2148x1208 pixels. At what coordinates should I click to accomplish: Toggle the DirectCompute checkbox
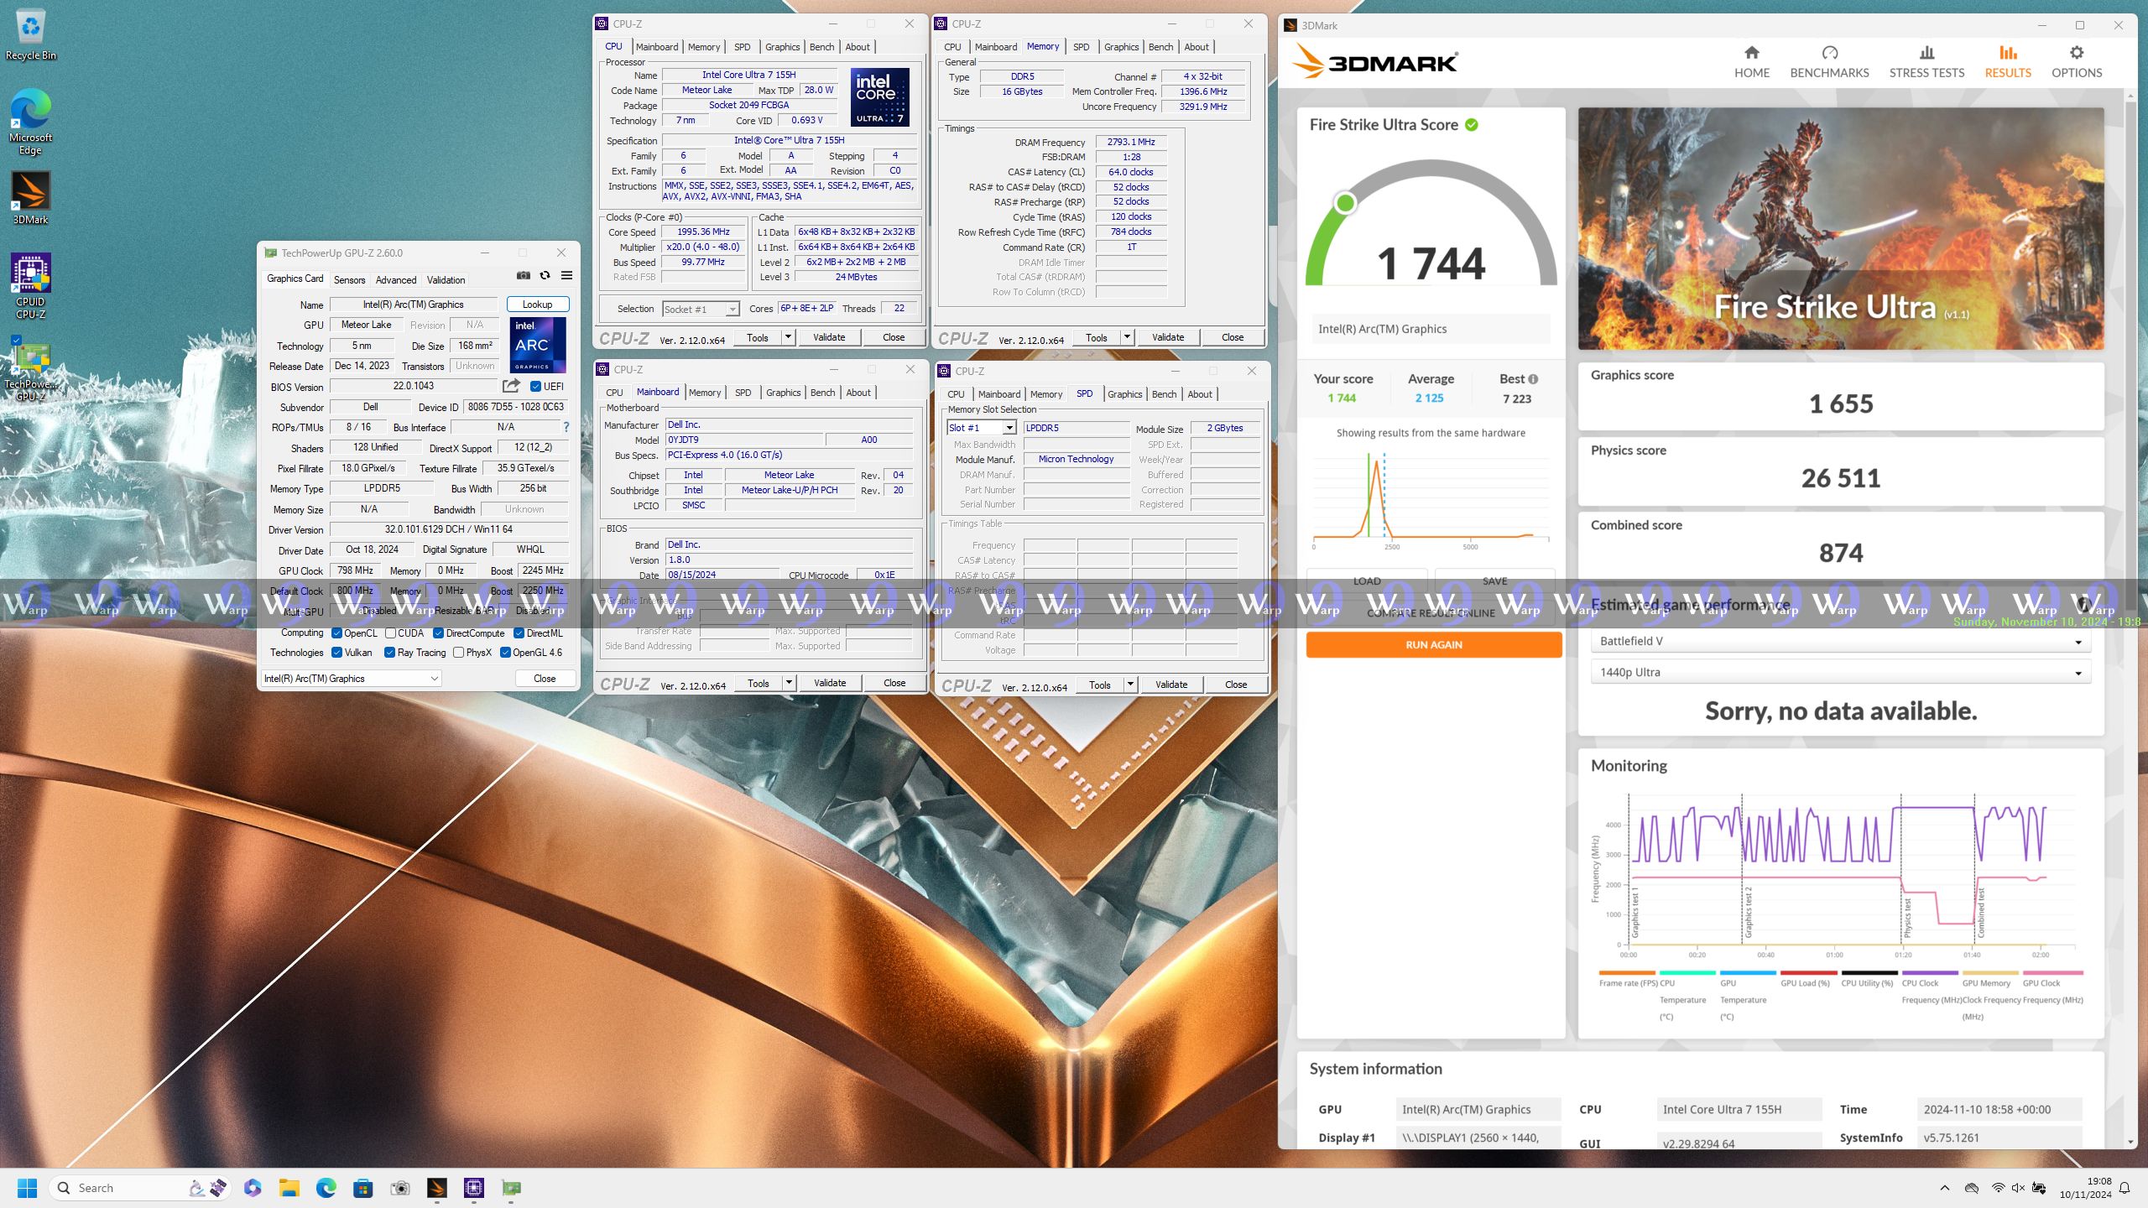click(438, 633)
